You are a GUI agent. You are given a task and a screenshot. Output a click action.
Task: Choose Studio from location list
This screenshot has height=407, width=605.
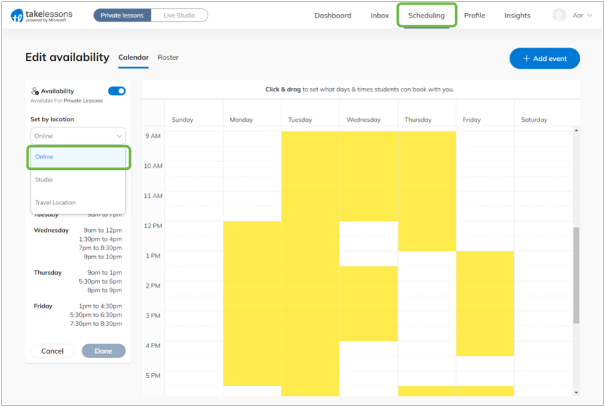[x=78, y=180]
